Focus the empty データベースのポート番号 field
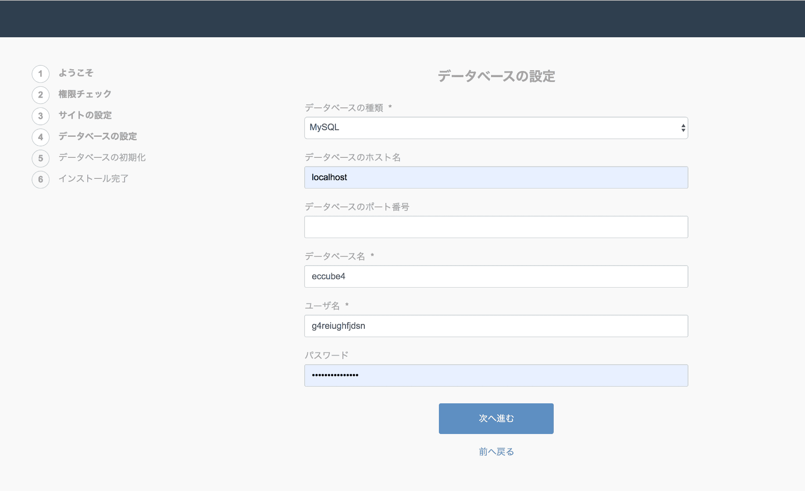Viewport: 805px width, 491px height. pyautogui.click(x=496, y=227)
